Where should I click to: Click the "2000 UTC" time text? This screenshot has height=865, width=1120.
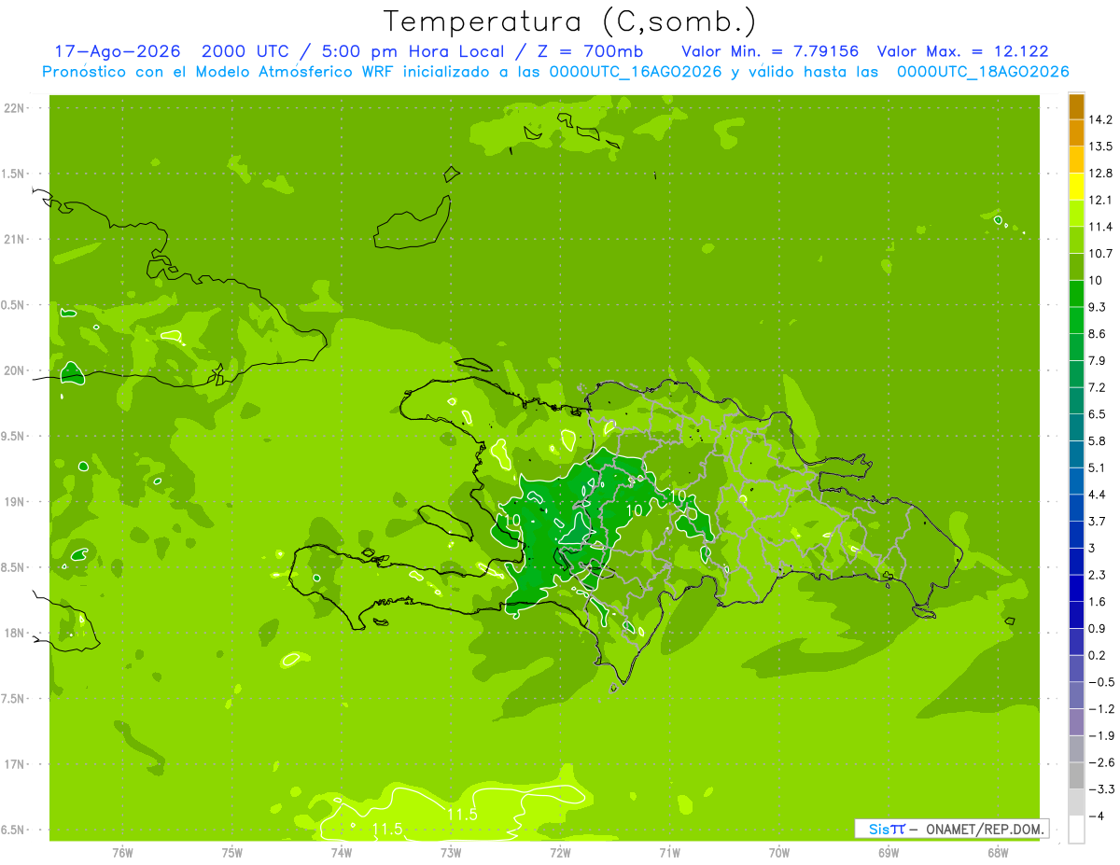click(x=246, y=51)
